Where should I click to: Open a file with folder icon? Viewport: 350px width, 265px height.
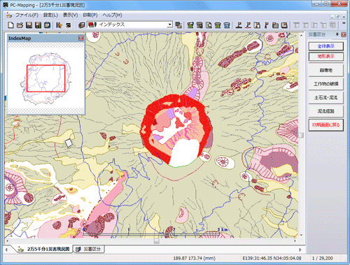(20, 25)
